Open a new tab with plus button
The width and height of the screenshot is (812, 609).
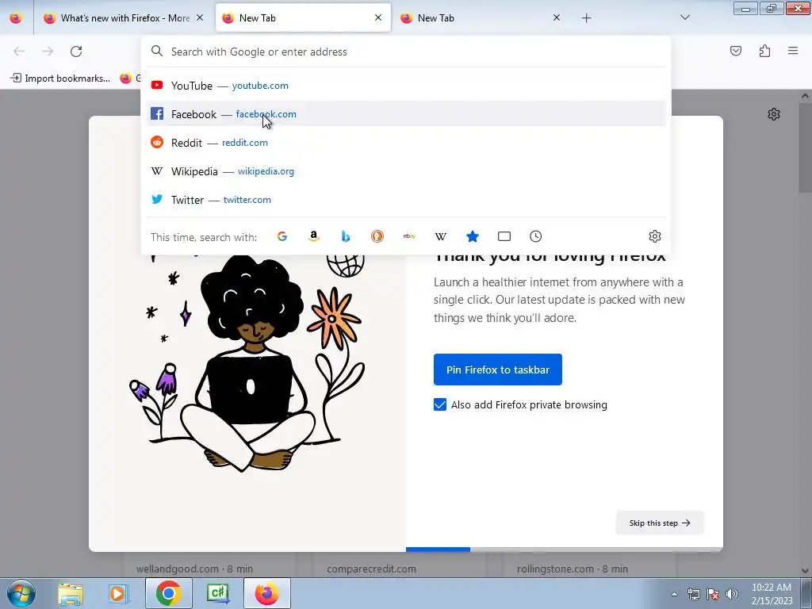tap(586, 18)
